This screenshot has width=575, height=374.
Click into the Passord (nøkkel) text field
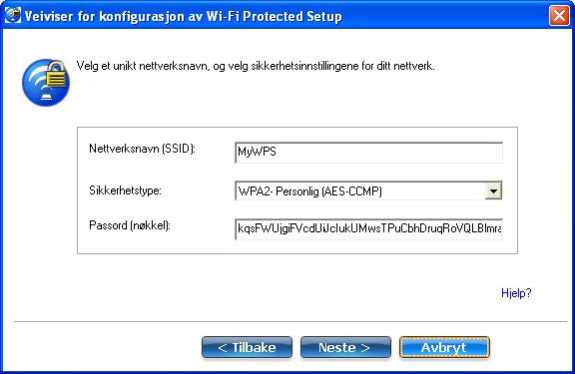pyautogui.click(x=368, y=229)
